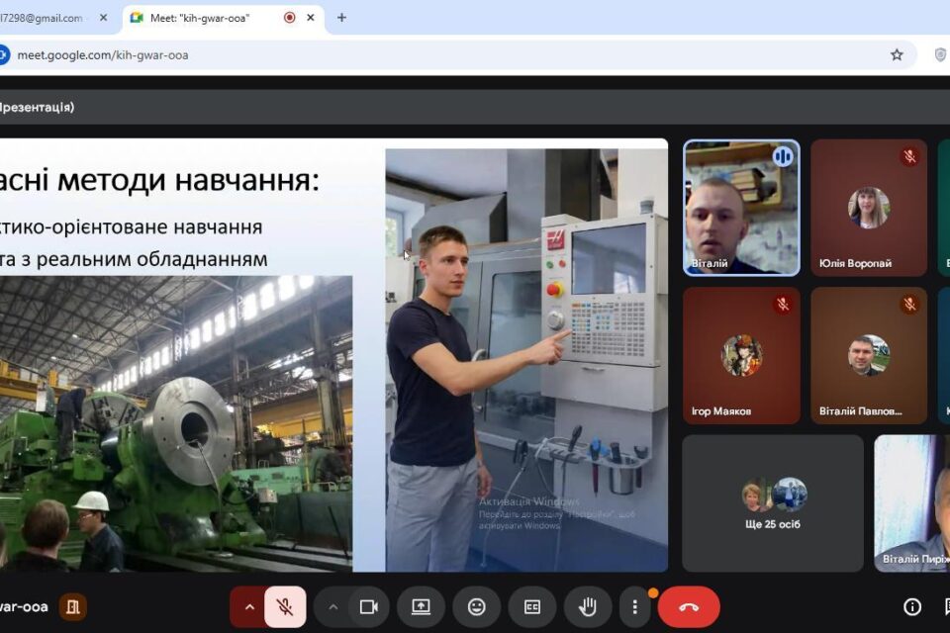Click the CNC machine operator photo on slide
950x633 pixels.
[526, 360]
